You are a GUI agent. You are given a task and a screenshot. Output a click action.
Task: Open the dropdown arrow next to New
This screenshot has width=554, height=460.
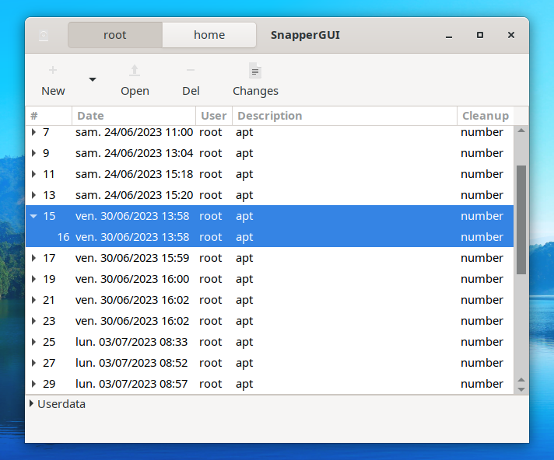(93, 79)
